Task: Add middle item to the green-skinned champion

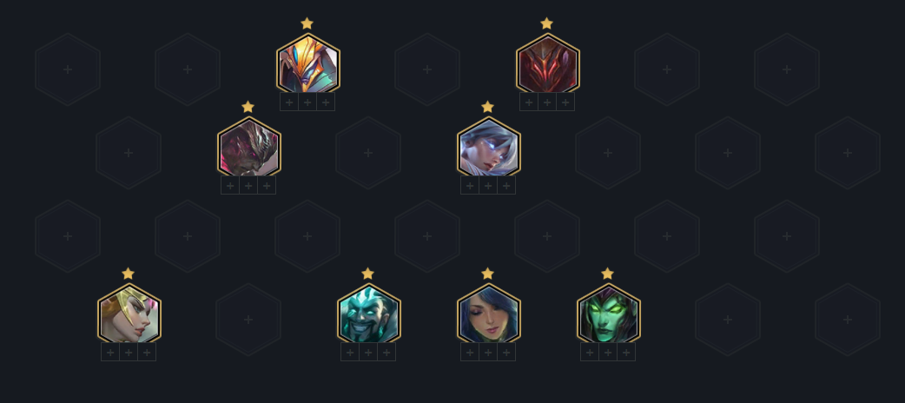Action: 608,353
